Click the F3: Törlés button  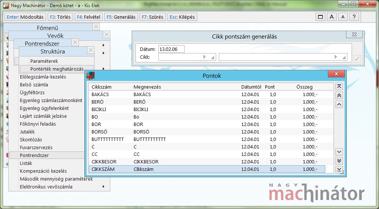tap(60, 17)
